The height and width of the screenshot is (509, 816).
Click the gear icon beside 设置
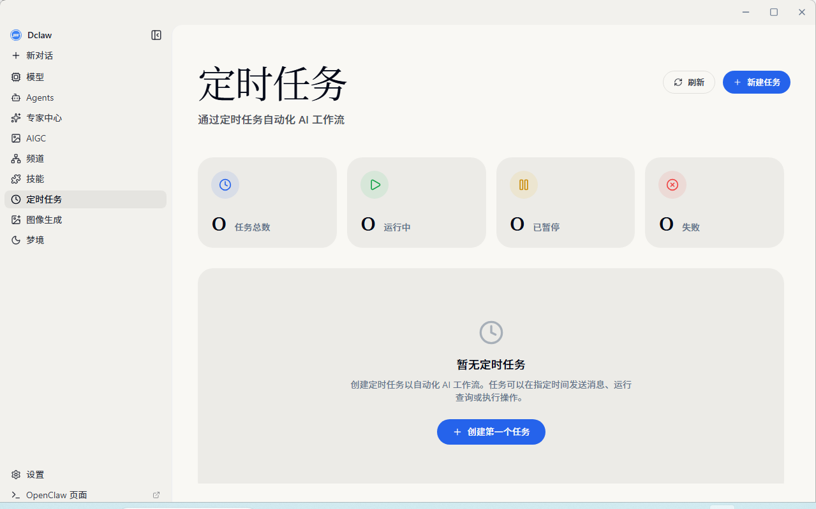[16, 475]
